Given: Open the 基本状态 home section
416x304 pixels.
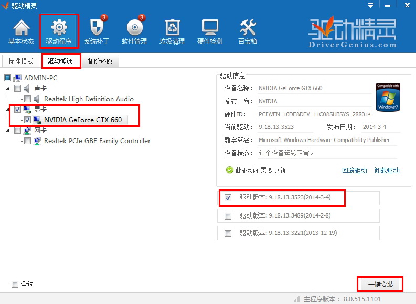Looking at the screenshot, I should [x=21, y=32].
